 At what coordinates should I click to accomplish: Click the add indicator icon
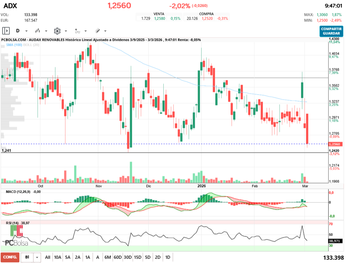pos(77,31)
